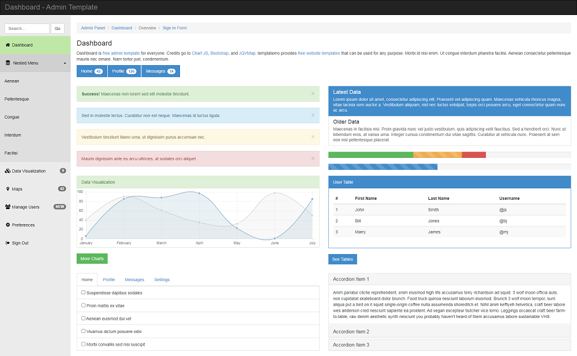Dismiss the green Success alert

coord(313,94)
